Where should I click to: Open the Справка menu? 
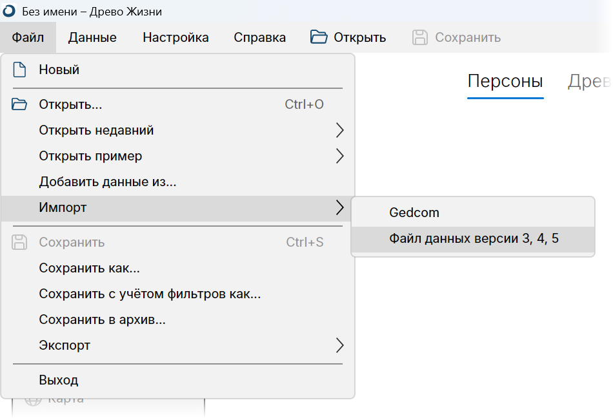pos(259,37)
